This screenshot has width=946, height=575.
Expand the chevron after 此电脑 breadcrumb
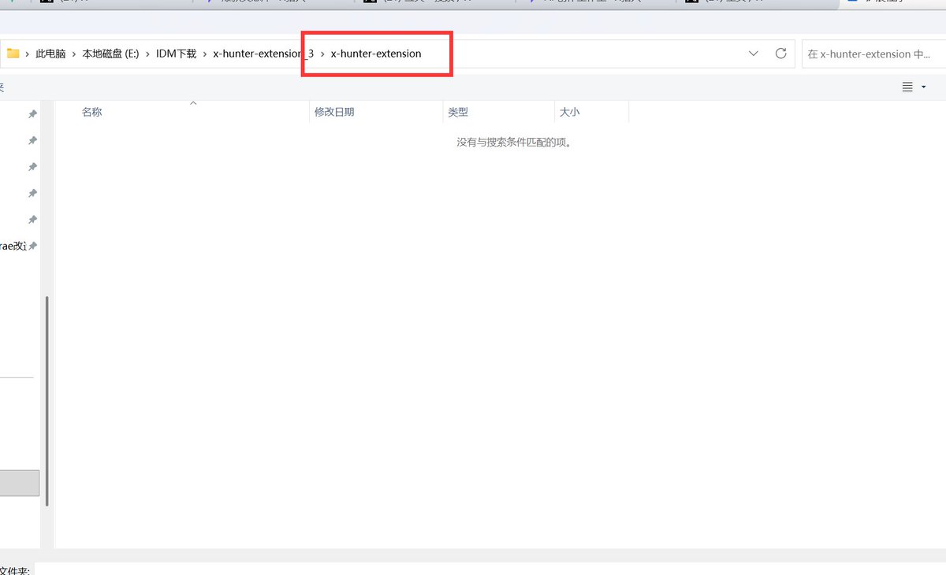coord(74,54)
